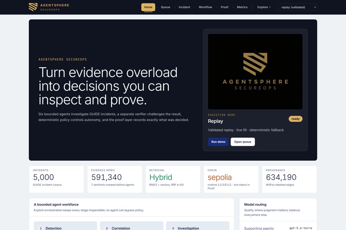This screenshot has width=346, height=230.
Task: Click the Run demo button
Action: 218,142
